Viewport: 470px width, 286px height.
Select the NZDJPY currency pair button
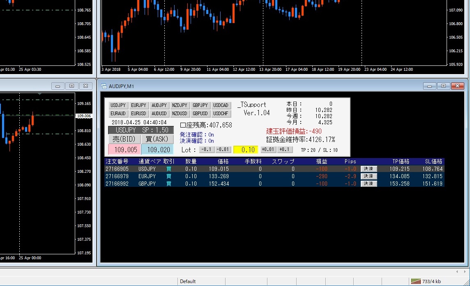(180, 105)
